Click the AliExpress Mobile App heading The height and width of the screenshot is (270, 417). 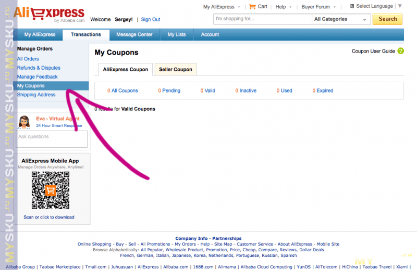click(50, 161)
